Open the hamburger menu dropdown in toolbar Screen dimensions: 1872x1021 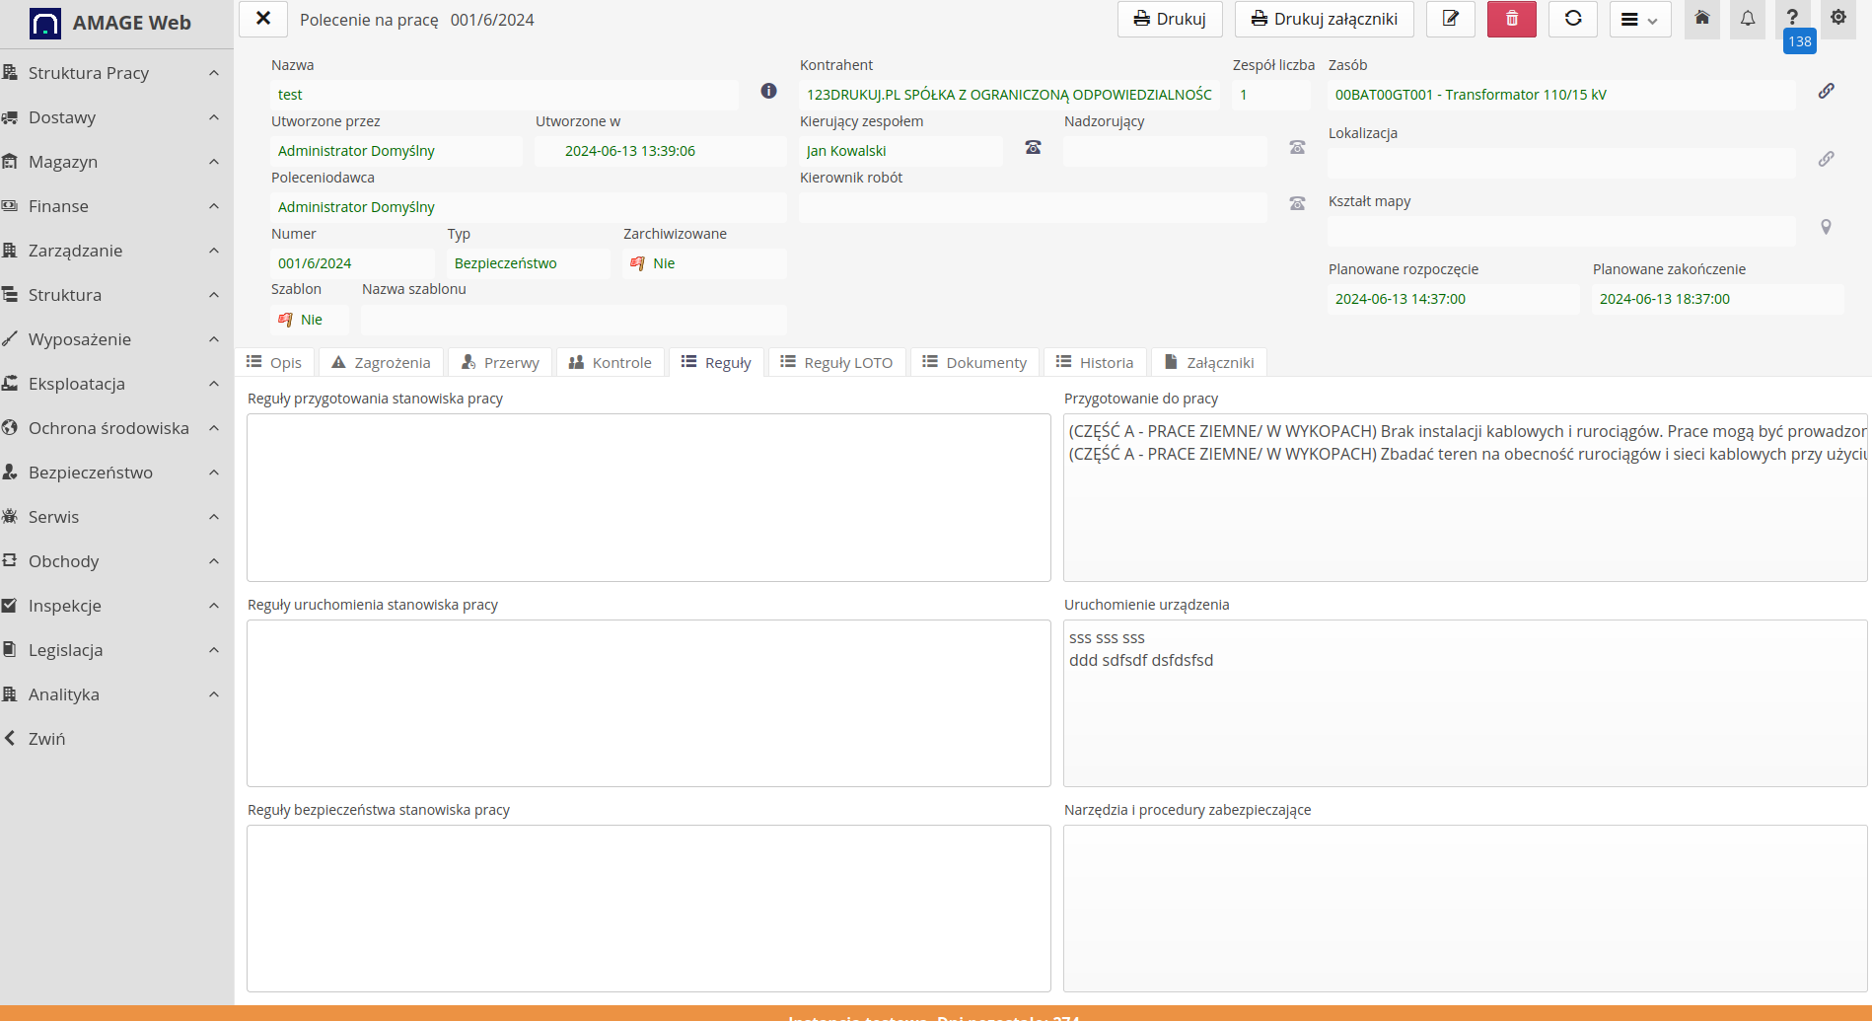click(1639, 20)
